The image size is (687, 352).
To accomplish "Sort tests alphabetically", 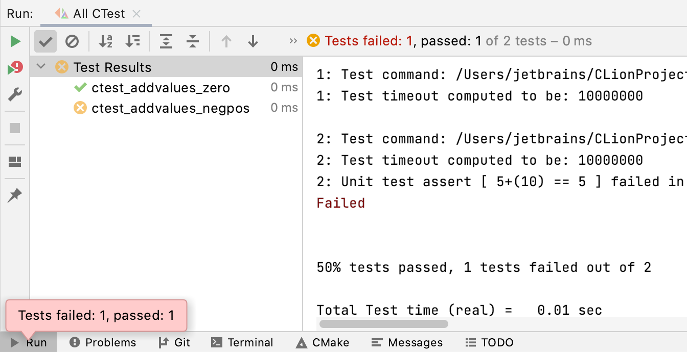I will [x=105, y=41].
